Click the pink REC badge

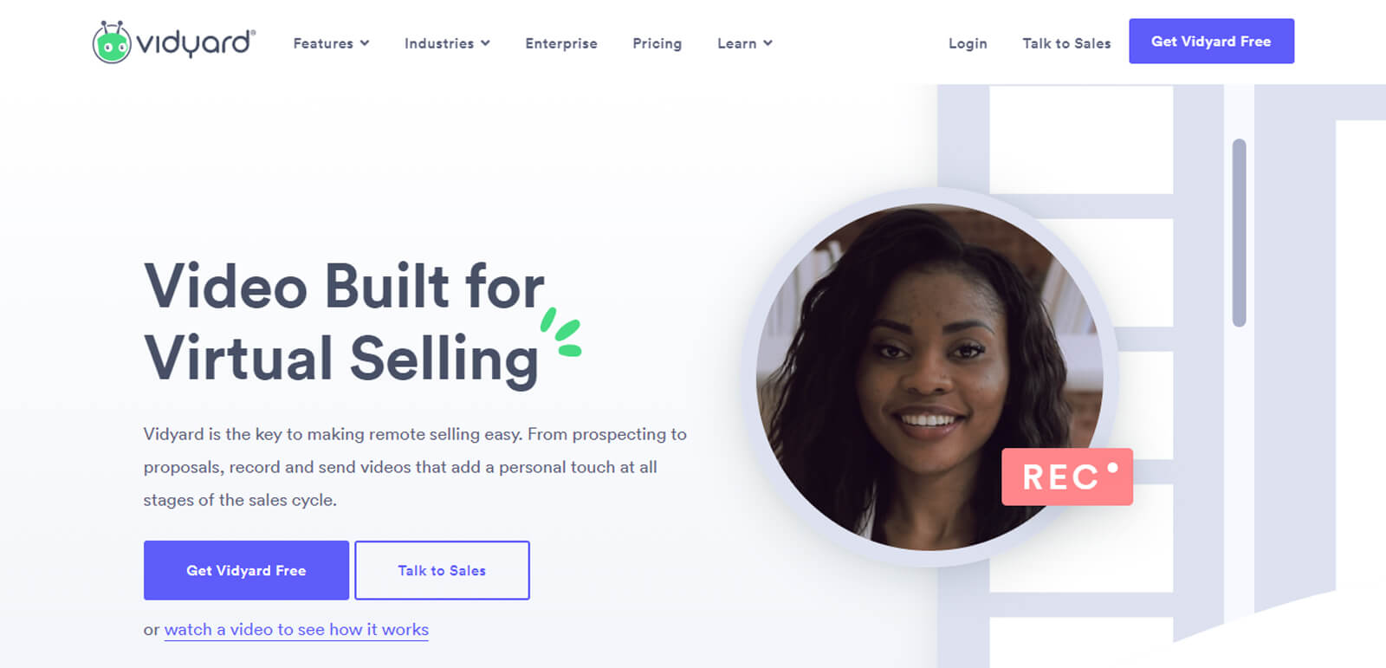click(1067, 477)
